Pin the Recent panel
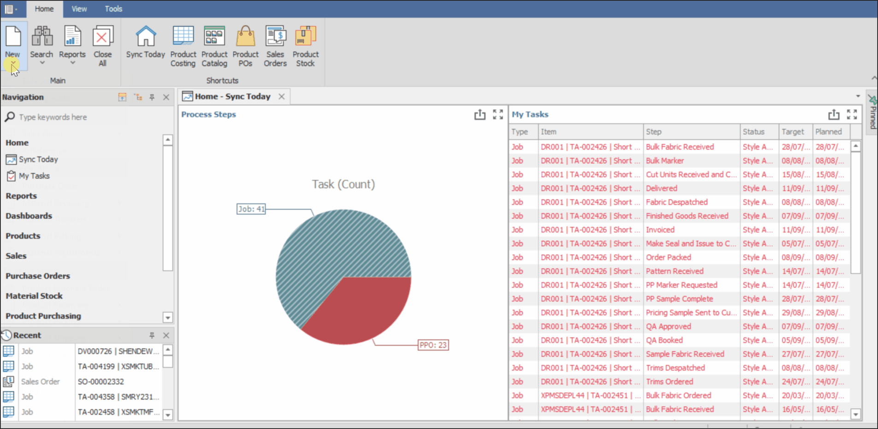878x429 pixels. click(152, 336)
